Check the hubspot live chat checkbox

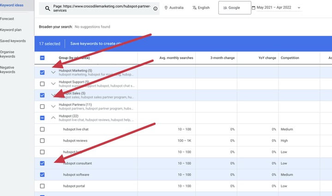(42, 129)
